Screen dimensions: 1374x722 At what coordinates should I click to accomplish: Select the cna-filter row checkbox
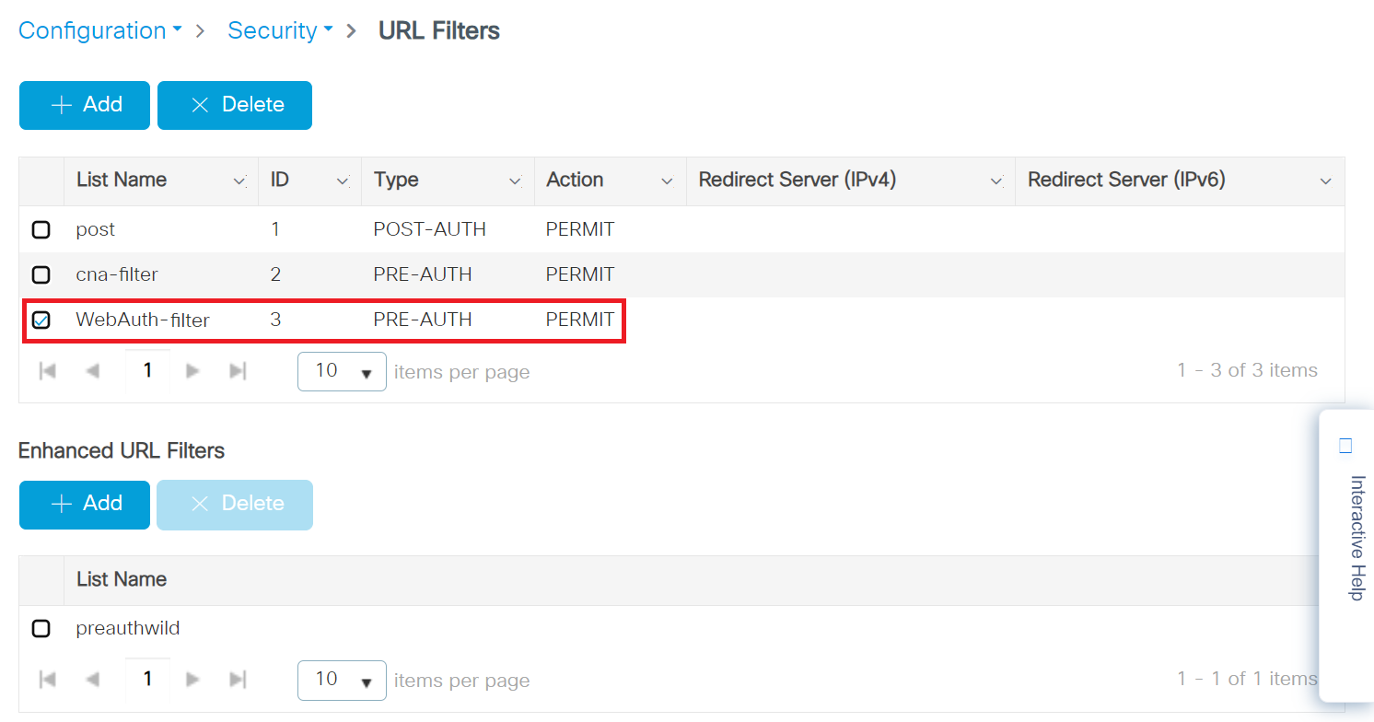(41, 274)
